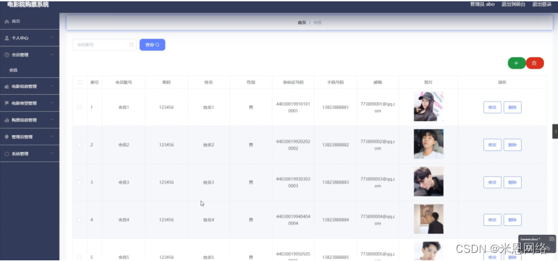Expand the 电影信息管理 chevron
This screenshot has width=558, height=261.
click(x=52, y=86)
